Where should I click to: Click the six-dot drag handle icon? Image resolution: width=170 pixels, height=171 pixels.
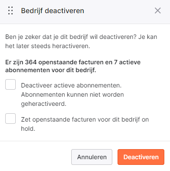[10, 10]
